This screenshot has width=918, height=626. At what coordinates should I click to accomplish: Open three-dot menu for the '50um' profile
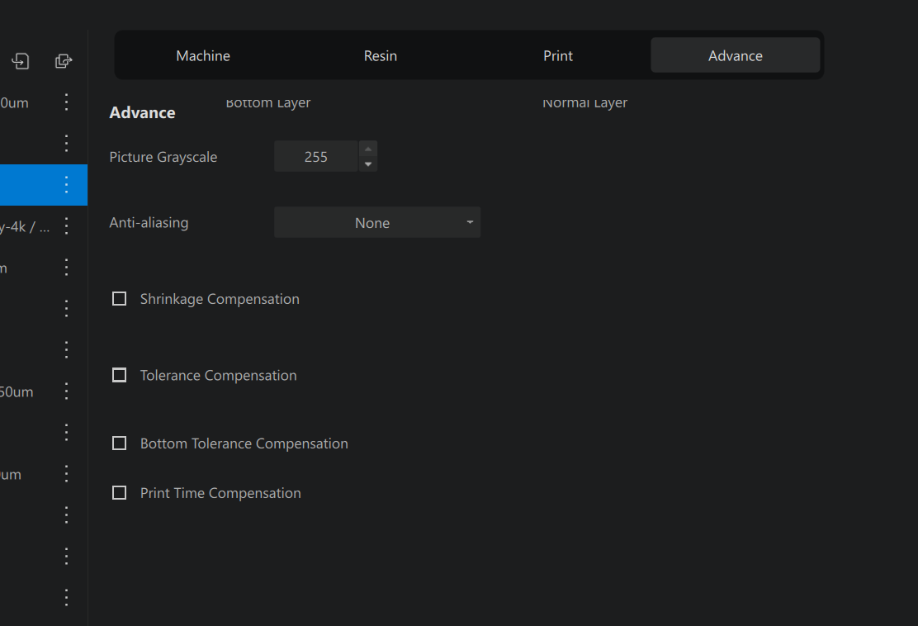(66, 391)
